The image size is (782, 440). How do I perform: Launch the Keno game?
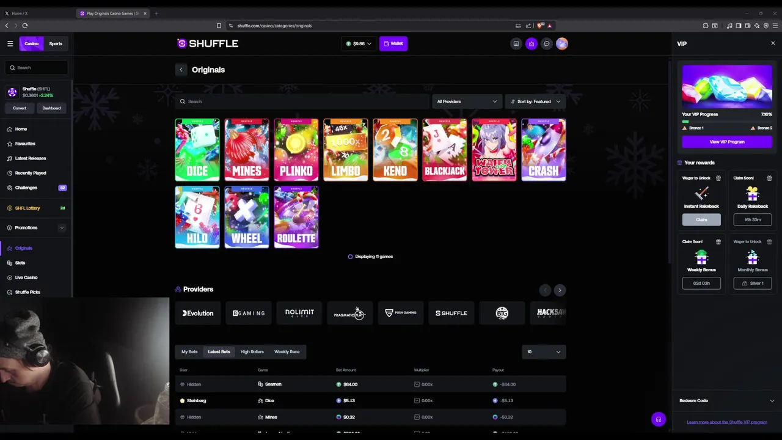click(395, 150)
